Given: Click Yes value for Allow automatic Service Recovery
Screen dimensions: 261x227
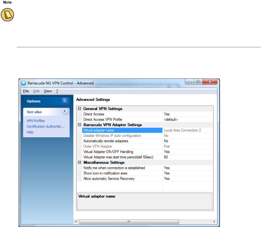Looking at the screenshot, I should coord(167,179).
